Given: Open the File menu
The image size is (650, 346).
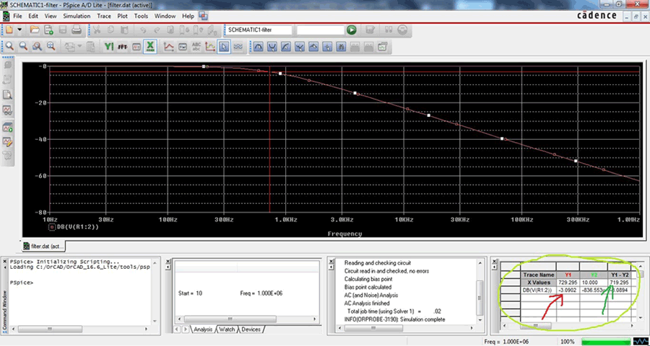Looking at the screenshot, I should pyautogui.click(x=17, y=16).
